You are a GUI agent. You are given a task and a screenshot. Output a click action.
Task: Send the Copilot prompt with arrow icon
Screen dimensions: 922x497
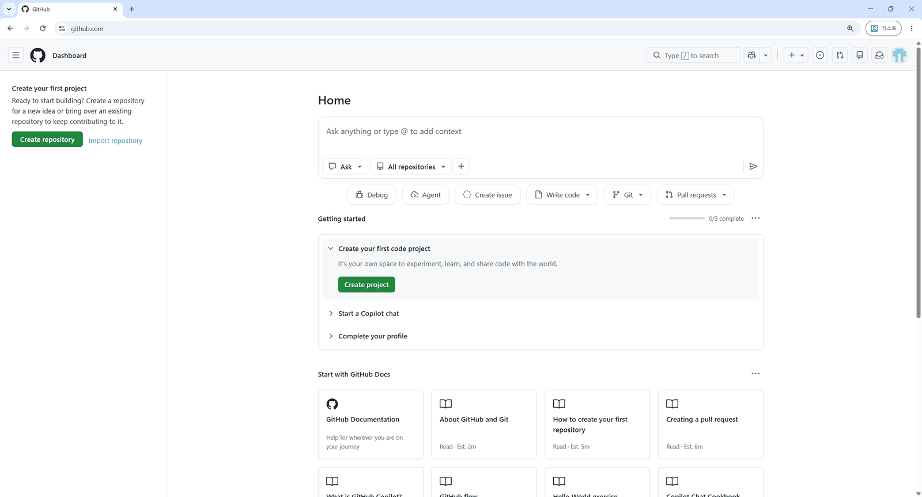click(x=753, y=167)
